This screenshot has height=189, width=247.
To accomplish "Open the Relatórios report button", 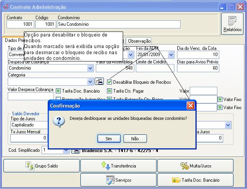I will tap(232, 23).
